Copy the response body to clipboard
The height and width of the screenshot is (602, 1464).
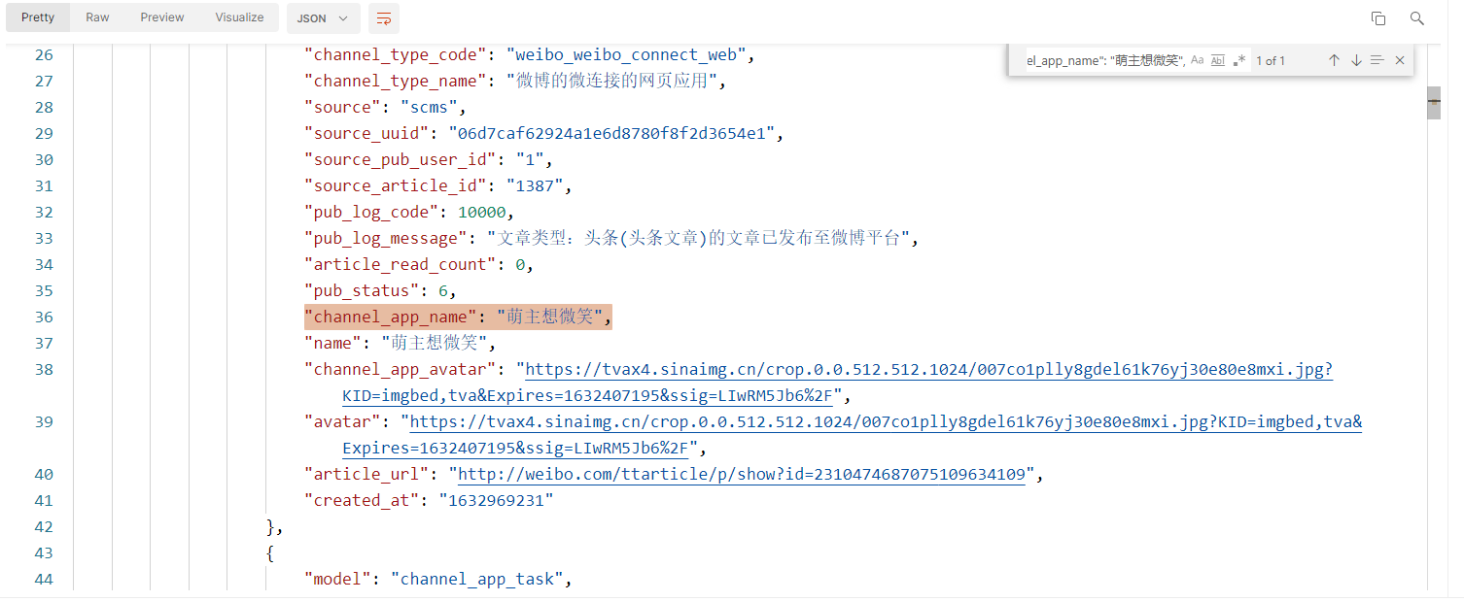tap(1377, 18)
